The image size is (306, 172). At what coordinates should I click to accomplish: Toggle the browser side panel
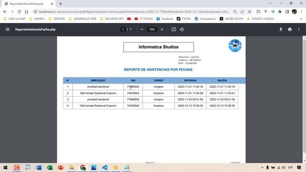[x=287, y=11]
